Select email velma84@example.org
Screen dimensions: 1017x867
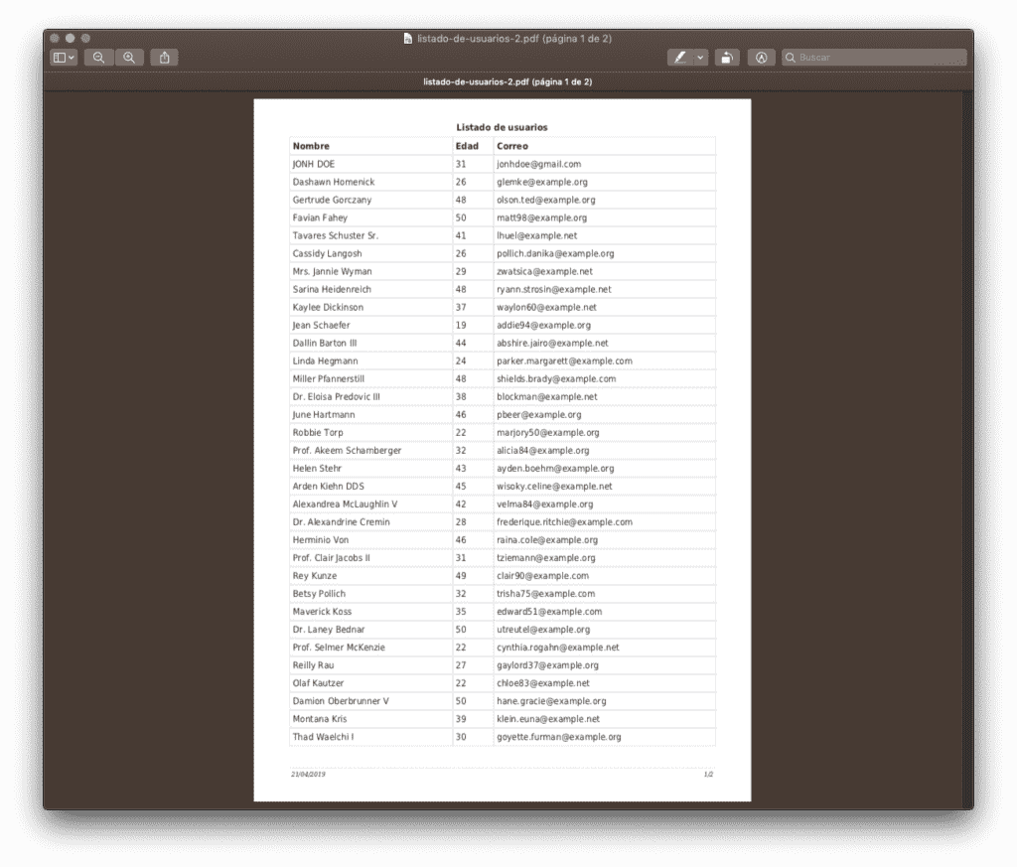pos(545,505)
